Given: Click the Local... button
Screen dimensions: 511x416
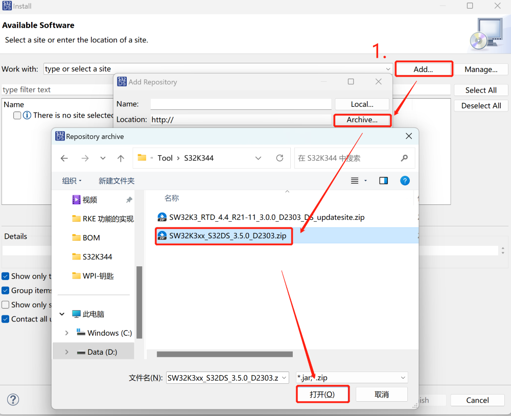Looking at the screenshot, I should point(362,104).
